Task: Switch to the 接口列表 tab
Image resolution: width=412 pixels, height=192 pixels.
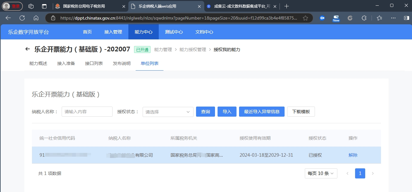Action: 94,63
